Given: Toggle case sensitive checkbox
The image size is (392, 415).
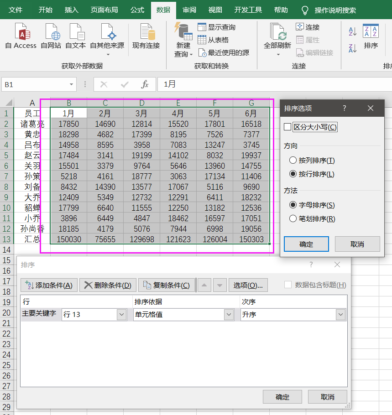Looking at the screenshot, I should [287, 127].
